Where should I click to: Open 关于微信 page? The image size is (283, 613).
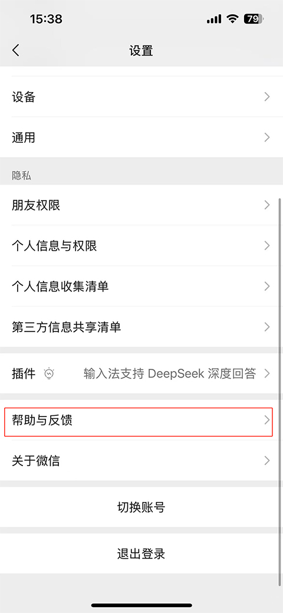141,461
